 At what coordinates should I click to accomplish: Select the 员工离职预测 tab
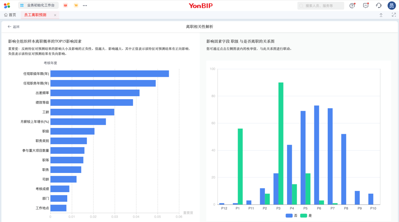[35, 15]
